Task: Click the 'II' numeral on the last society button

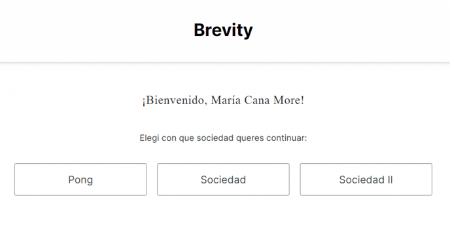Action: point(390,180)
